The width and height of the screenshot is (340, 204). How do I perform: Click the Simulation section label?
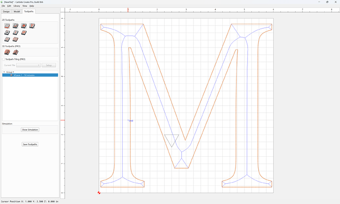pyautogui.click(x=7, y=124)
